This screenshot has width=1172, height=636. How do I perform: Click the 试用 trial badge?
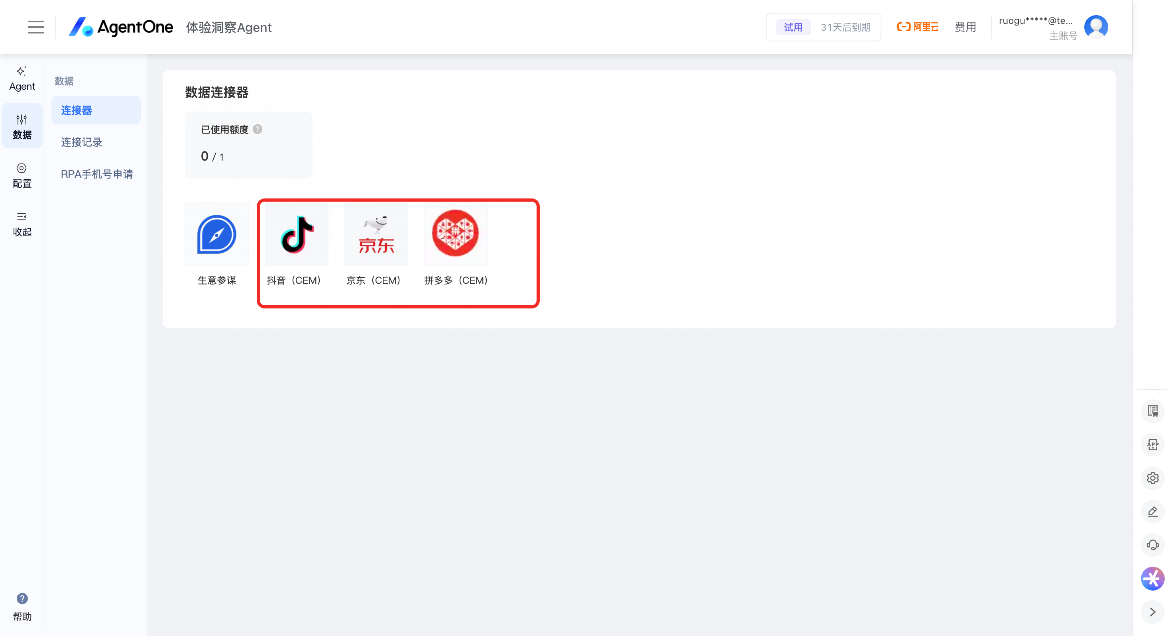[x=793, y=27]
